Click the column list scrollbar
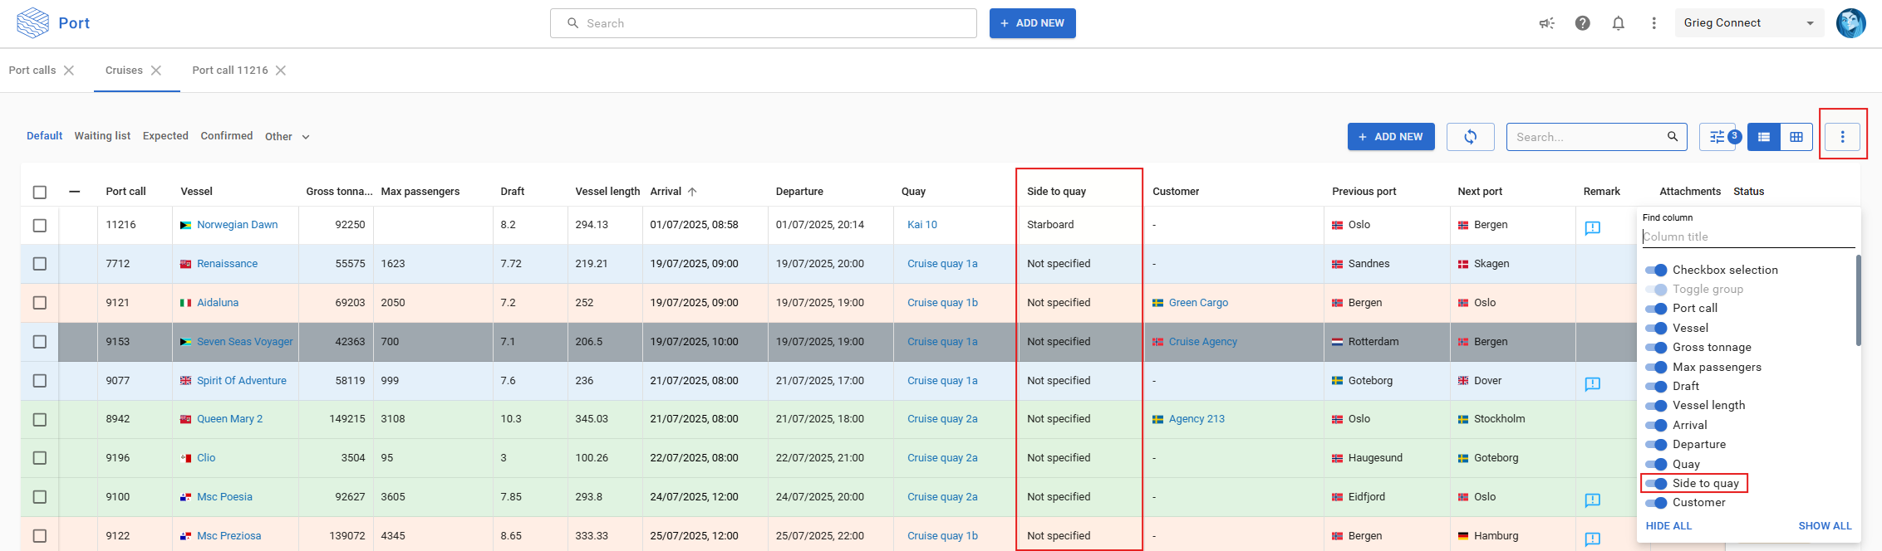Viewport: 1882px width, 551px height. 1858,300
